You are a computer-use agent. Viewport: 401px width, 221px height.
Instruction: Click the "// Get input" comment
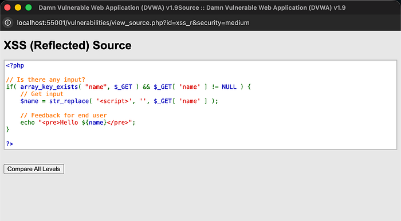point(42,94)
